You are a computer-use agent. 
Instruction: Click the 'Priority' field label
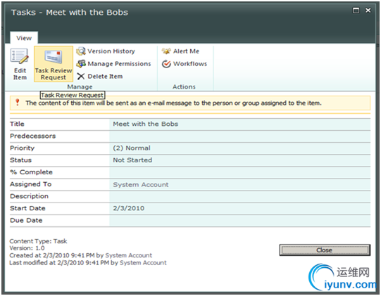tap(22, 148)
